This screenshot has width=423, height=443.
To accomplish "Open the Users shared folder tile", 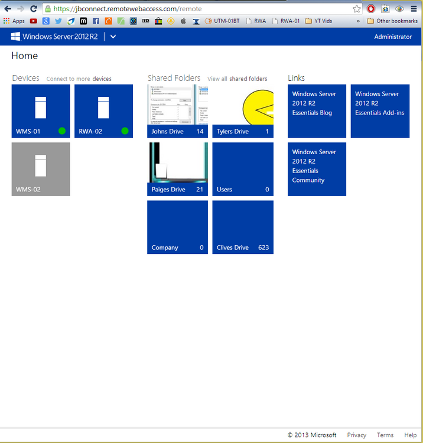I will click(243, 169).
